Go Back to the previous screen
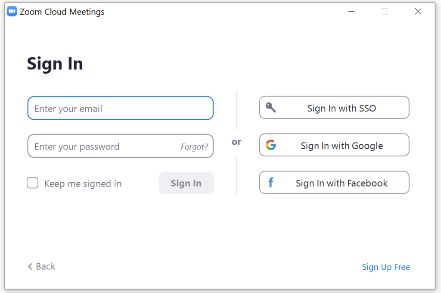Screen dimensions: 441x293 [x=42, y=266]
